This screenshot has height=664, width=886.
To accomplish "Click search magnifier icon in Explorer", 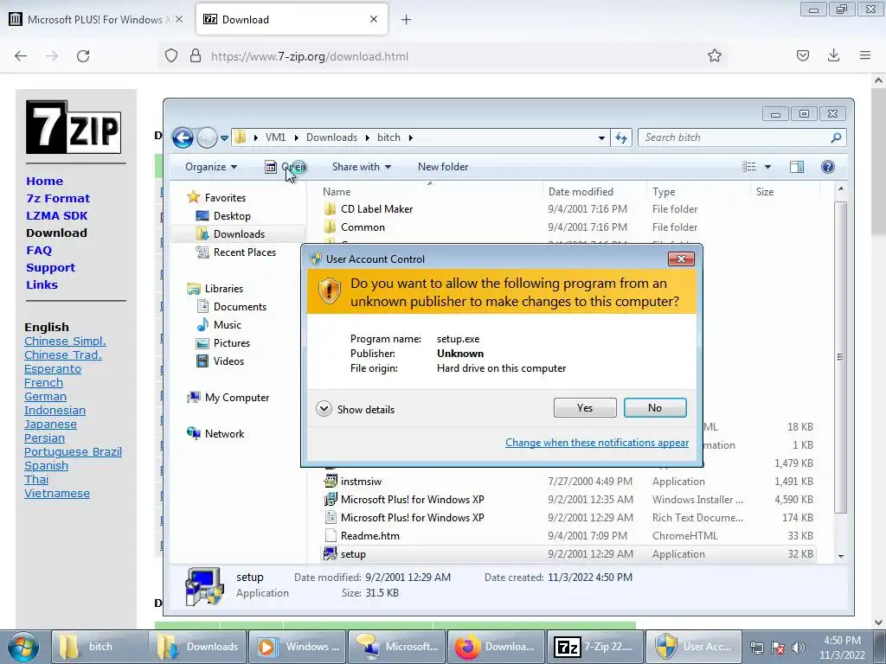I will coord(837,137).
